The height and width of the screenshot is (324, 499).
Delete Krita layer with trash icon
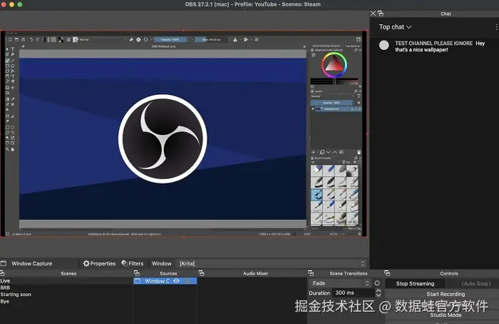(359, 152)
